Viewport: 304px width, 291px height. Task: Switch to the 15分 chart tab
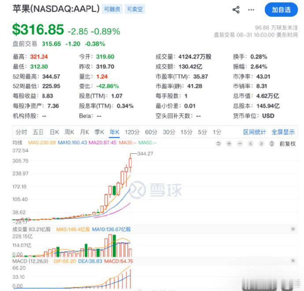(186, 132)
